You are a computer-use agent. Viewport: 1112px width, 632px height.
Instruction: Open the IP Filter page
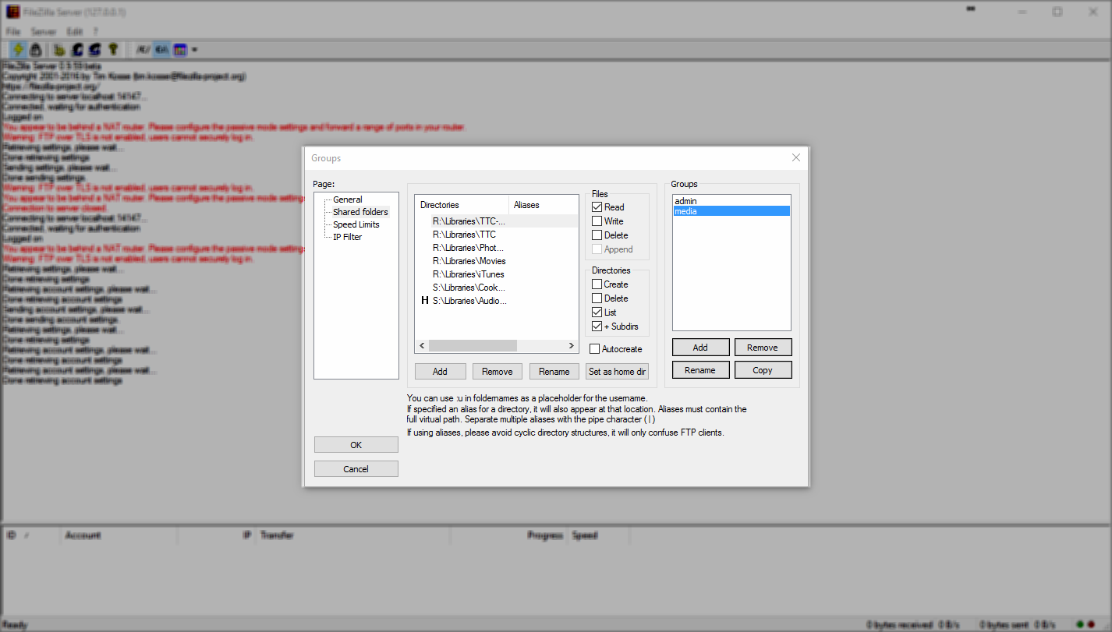click(347, 237)
